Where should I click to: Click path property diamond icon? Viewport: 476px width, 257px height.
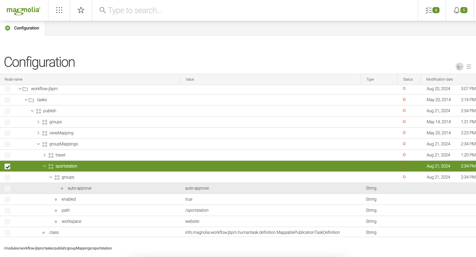pos(56,211)
